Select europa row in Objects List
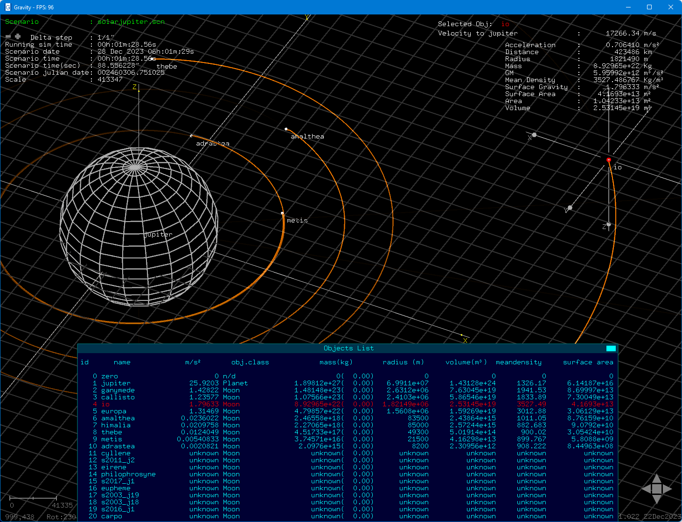This screenshot has height=522, width=682. (x=348, y=411)
